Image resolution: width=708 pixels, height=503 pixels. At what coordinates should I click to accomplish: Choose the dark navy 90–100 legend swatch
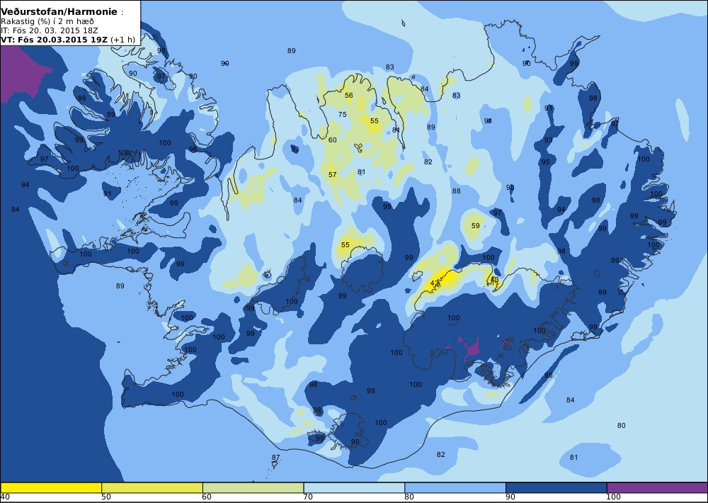click(556, 487)
